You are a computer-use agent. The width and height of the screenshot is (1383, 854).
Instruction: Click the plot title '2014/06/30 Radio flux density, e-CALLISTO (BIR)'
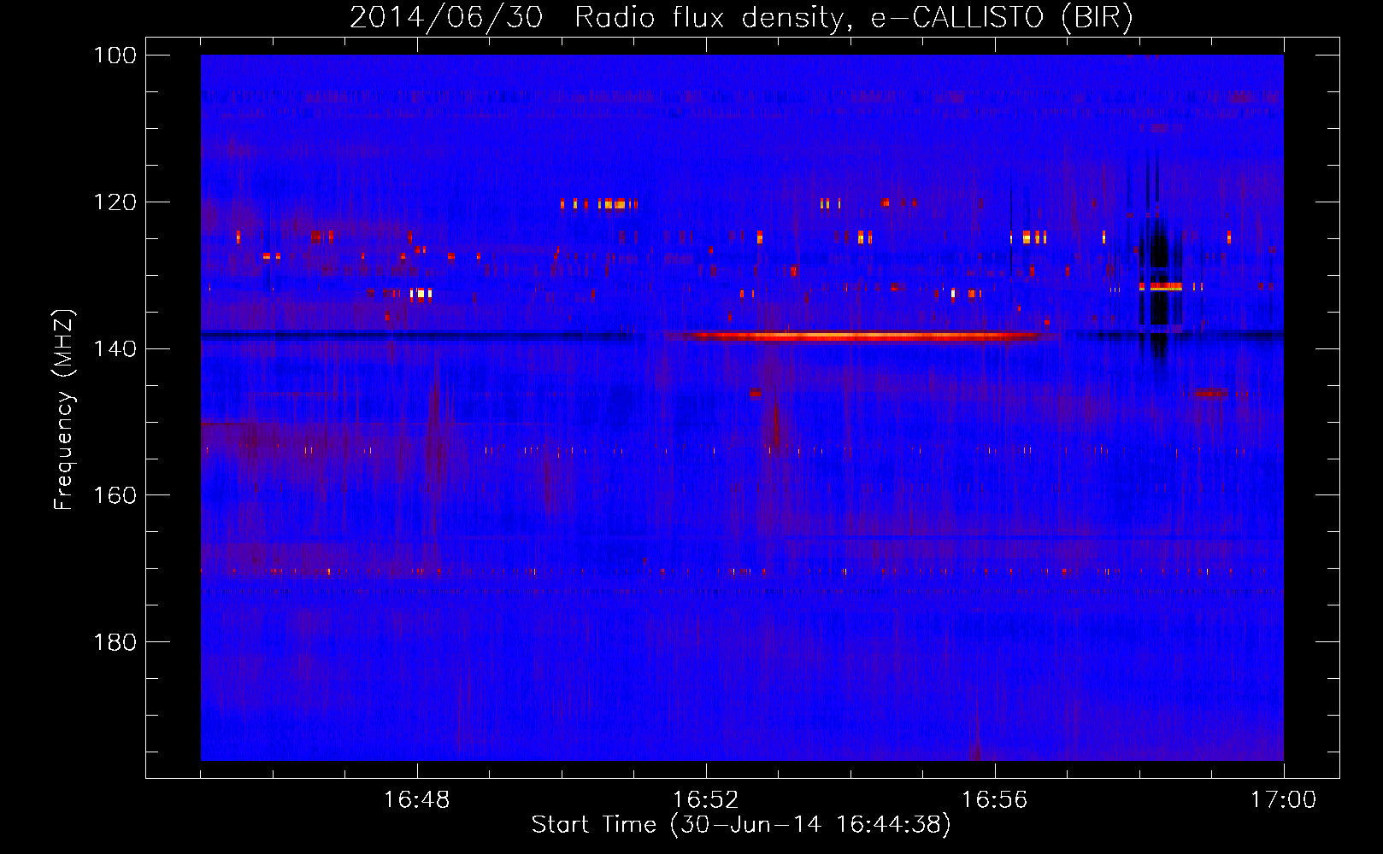(741, 17)
